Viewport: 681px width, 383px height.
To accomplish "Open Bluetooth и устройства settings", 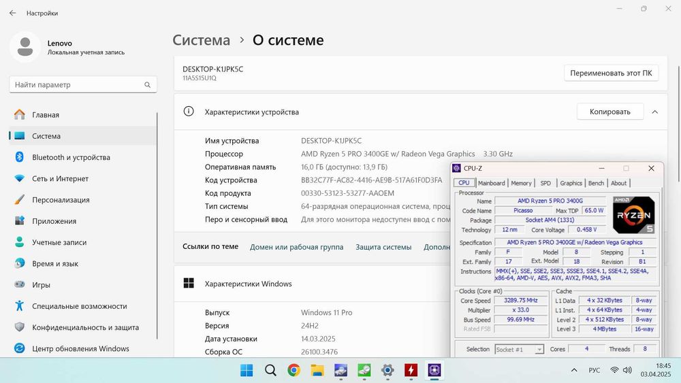I will [x=82, y=157].
